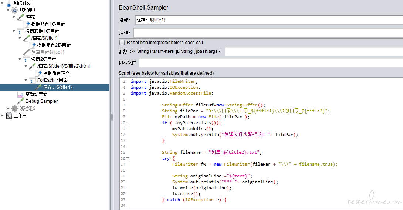Screen dimensions: 403x210
Task: Collapse the 遍历2级目录 node
Action: (x=20, y=59)
